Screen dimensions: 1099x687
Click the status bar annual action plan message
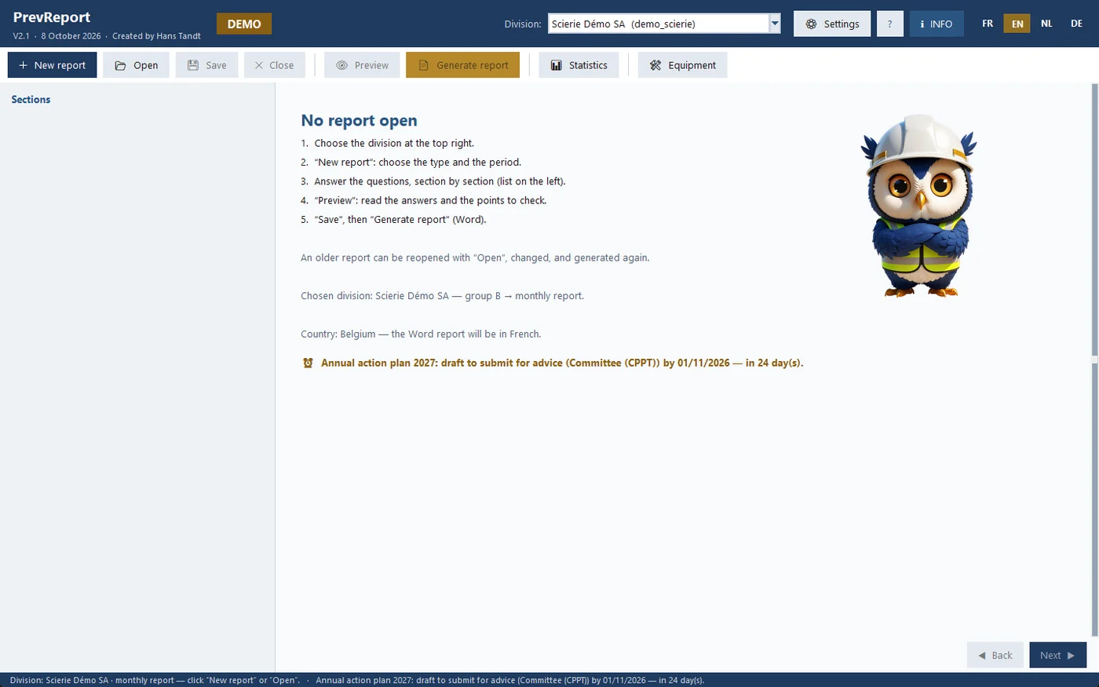tap(510, 680)
